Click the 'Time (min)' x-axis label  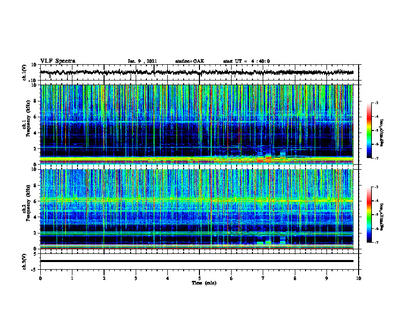click(204, 283)
